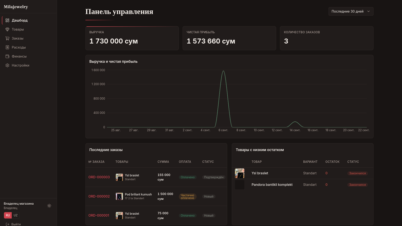The image size is (402, 226).
Task: Click Ysl braslet thumbnail in order ORD-000001
Action: coord(119,216)
